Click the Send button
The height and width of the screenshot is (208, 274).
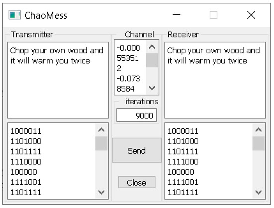137,150
